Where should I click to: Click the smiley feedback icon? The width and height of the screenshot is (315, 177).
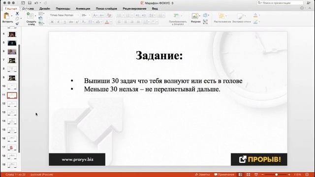pyautogui.click(x=302, y=8)
